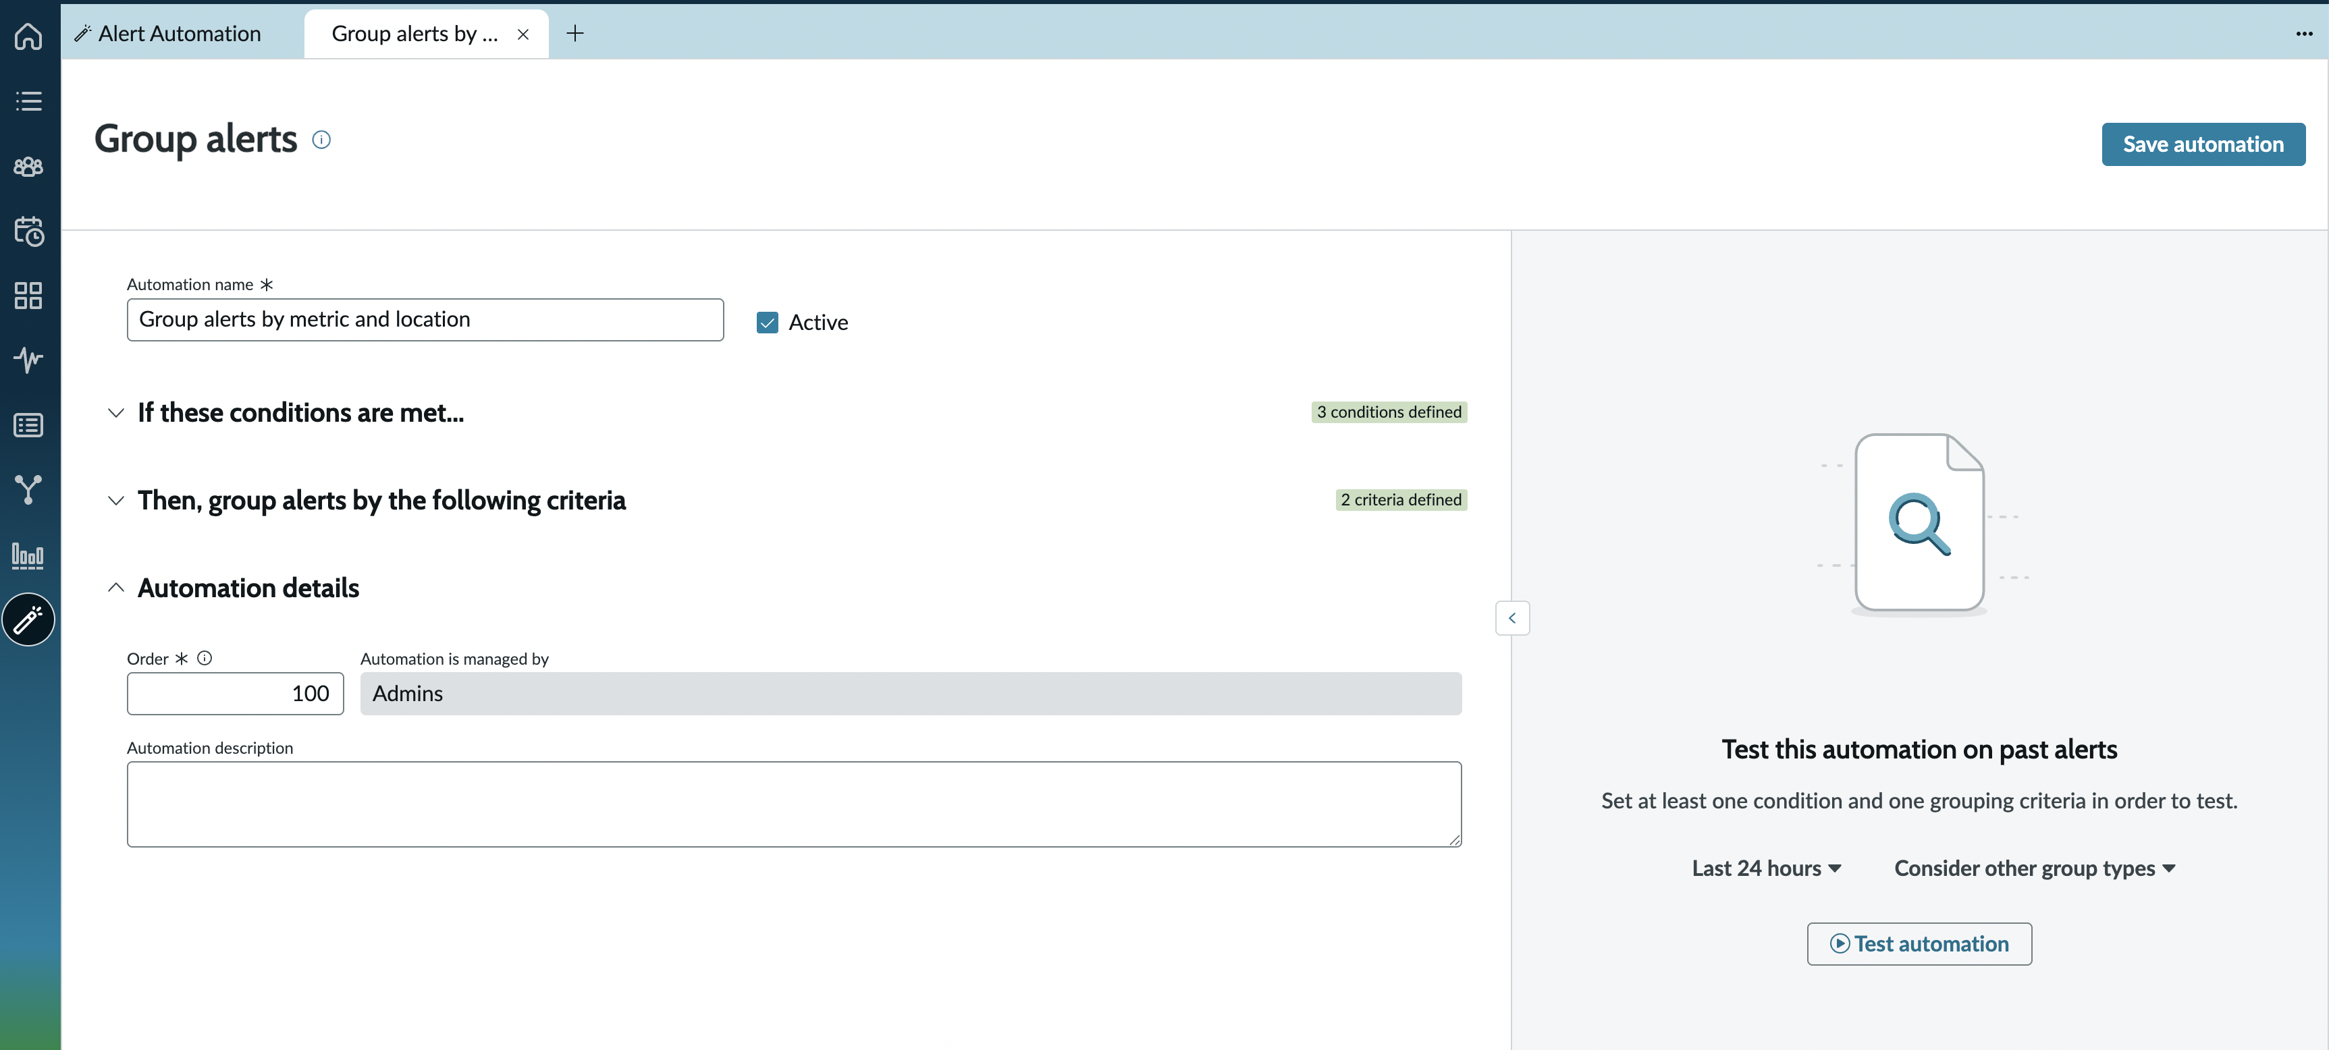This screenshot has width=2329, height=1050.
Task: Open the teams people sidebar icon
Action: click(29, 166)
